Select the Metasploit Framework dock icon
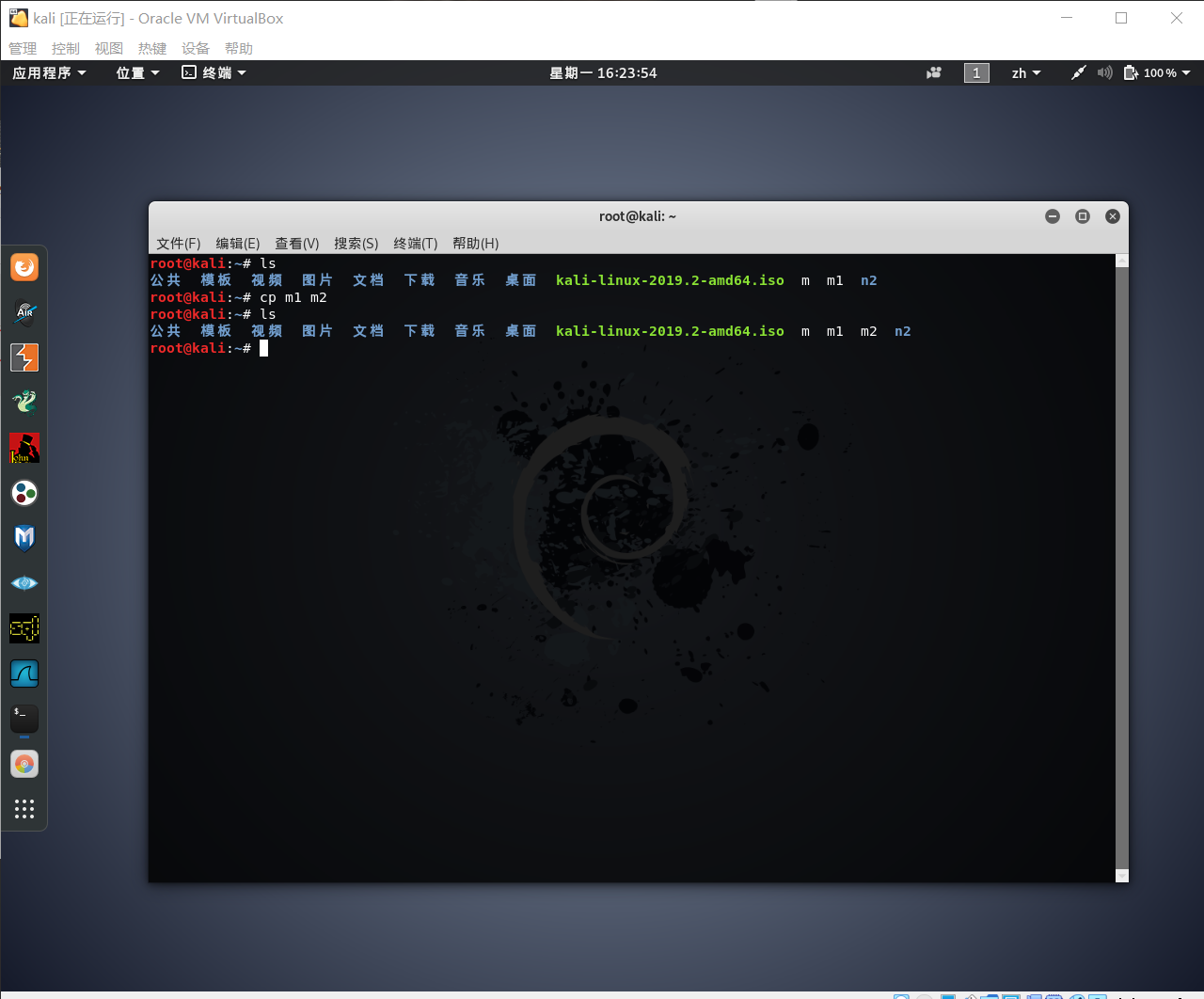The height and width of the screenshot is (999, 1204). pos(24,537)
